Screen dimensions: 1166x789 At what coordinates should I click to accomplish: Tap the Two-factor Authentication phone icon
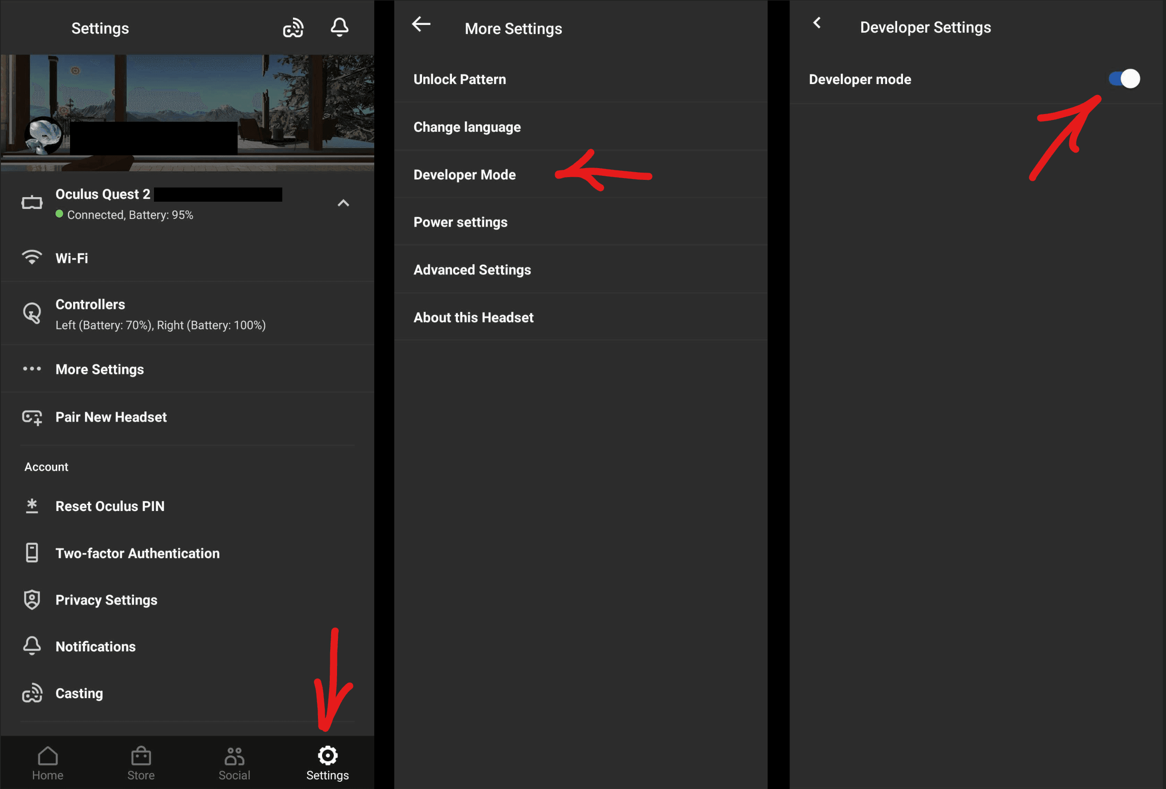(x=32, y=553)
